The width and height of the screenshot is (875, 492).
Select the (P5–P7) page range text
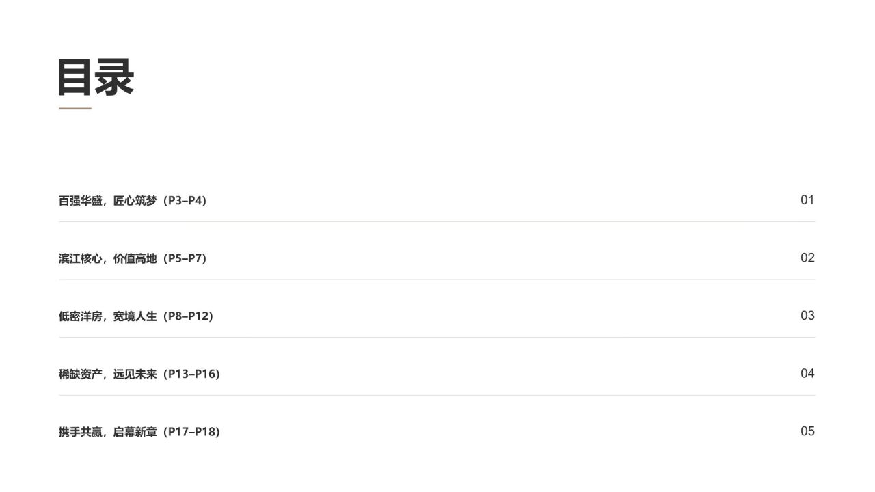(183, 258)
